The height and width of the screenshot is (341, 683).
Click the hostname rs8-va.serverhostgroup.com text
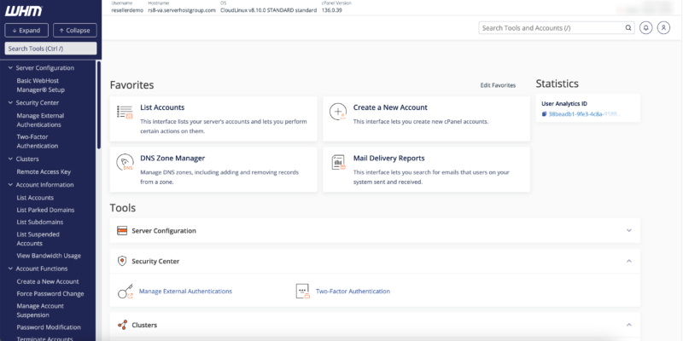tap(182, 10)
